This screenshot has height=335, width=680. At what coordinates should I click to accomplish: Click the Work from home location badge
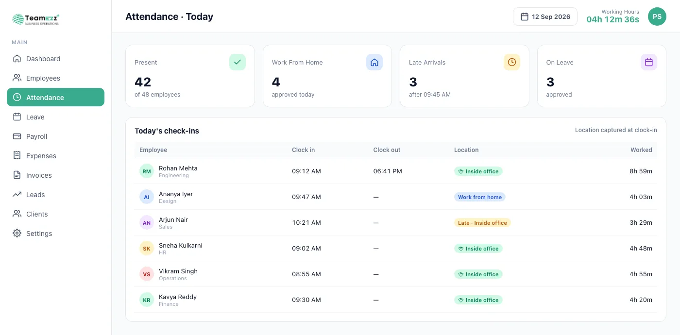pyautogui.click(x=480, y=197)
